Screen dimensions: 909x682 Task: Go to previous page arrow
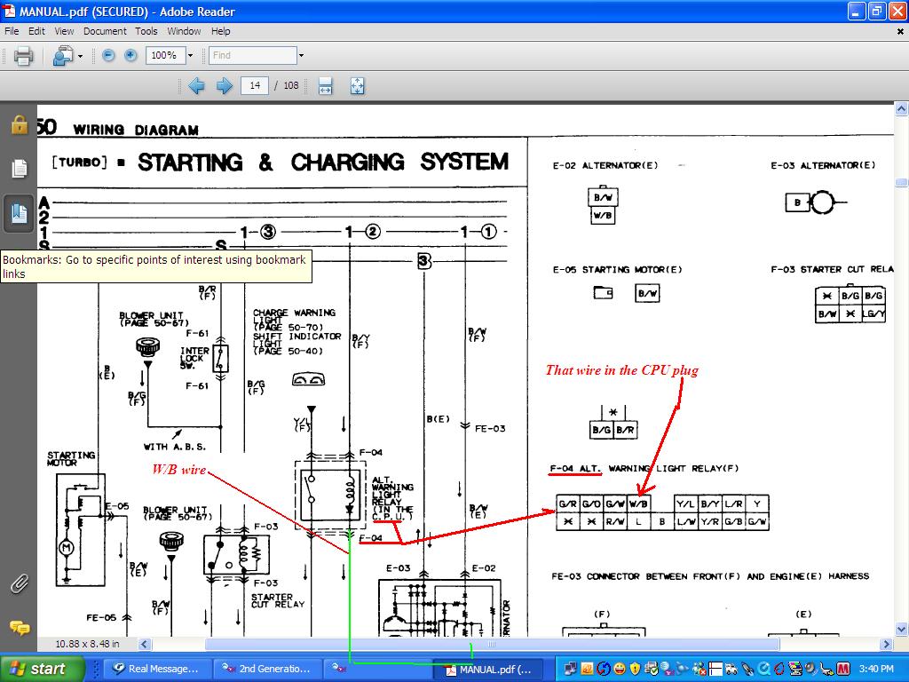196,86
